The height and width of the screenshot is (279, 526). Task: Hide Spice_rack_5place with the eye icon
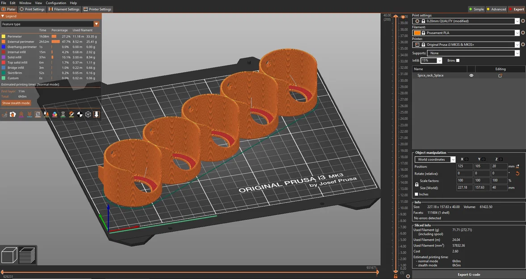471,75
